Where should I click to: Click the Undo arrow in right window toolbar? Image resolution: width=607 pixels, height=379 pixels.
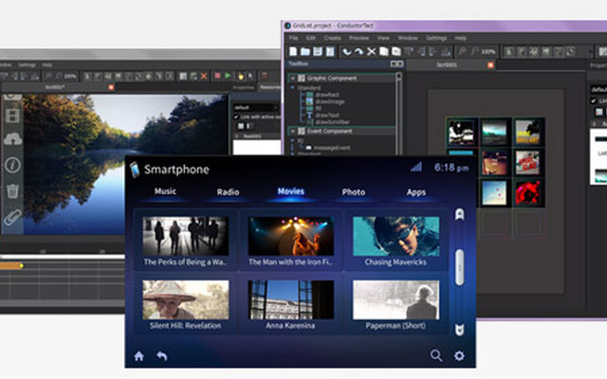pos(346,51)
